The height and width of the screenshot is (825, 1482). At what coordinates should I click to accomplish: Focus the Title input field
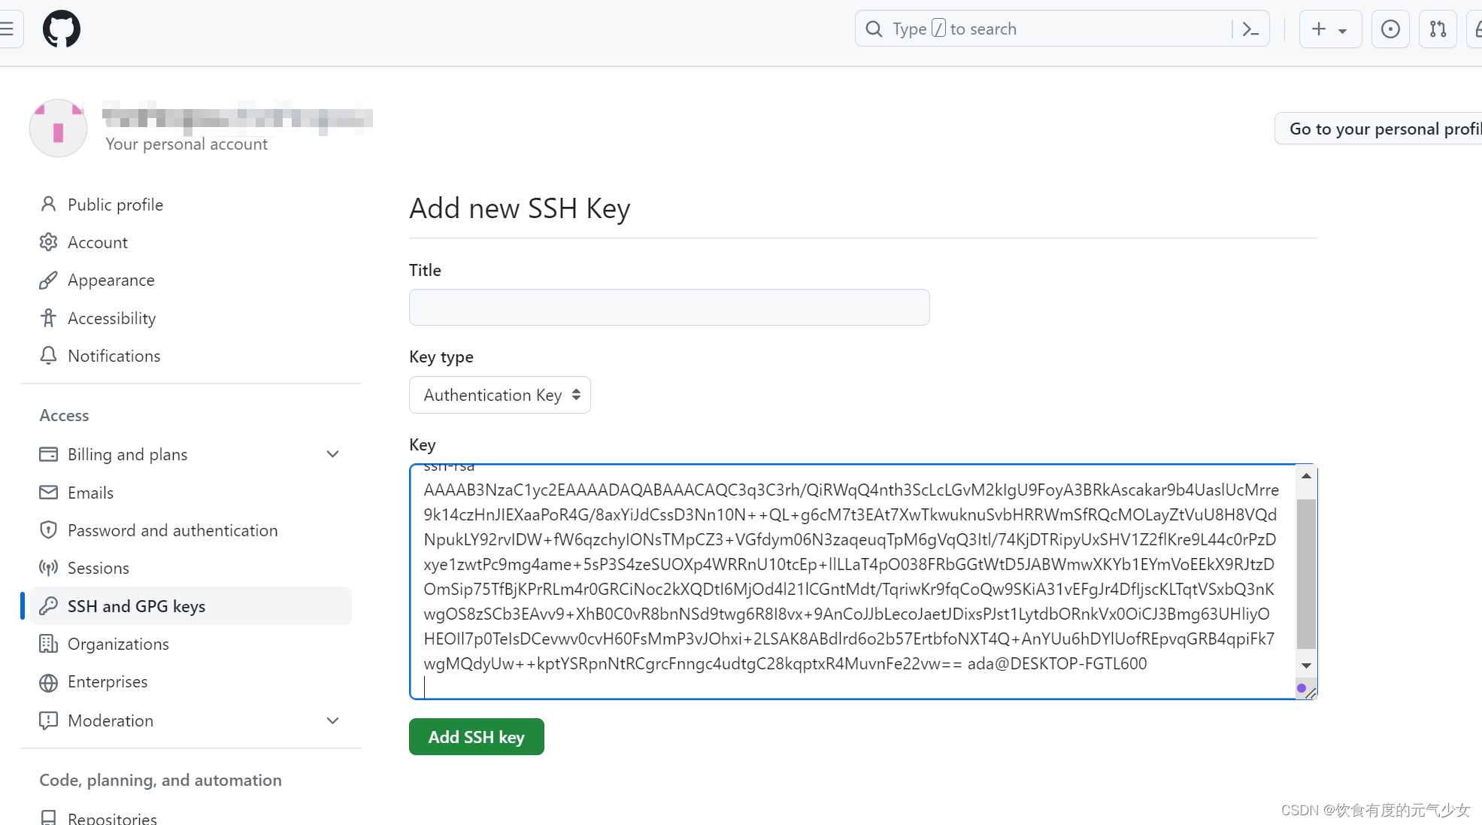pos(669,307)
